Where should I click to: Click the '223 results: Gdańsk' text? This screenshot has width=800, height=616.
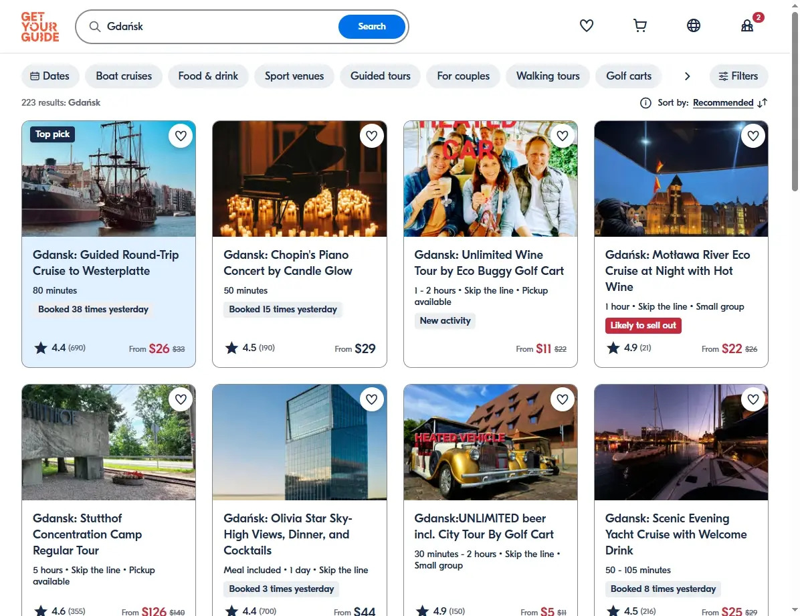pyautogui.click(x=61, y=102)
